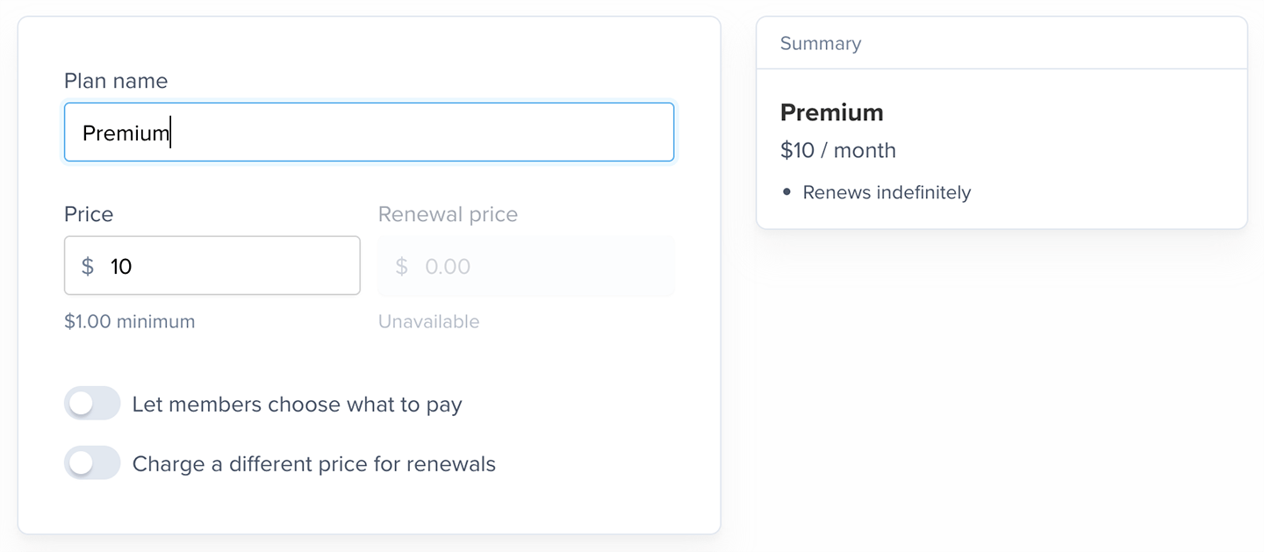Image resolution: width=1264 pixels, height=552 pixels.
Task: Click the bold Premium heading in Summary
Action: coord(831,113)
